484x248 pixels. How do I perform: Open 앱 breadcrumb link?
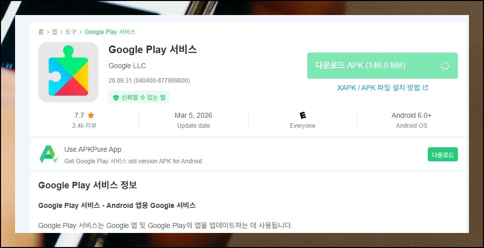pyautogui.click(x=54, y=32)
